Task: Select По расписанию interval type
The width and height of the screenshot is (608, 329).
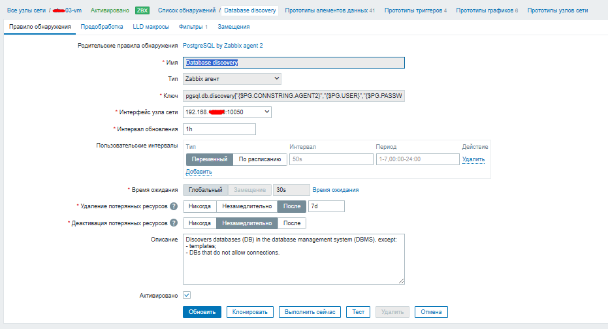Action: point(260,159)
